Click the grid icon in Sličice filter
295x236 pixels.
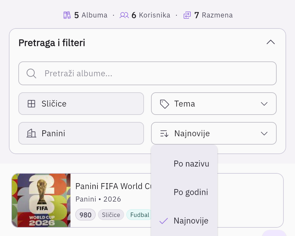click(x=31, y=104)
